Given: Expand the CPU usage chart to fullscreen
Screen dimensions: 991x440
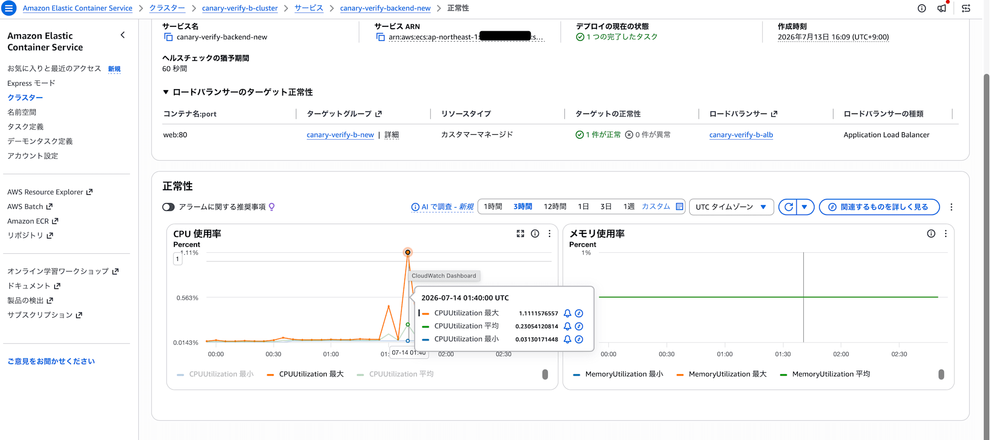Looking at the screenshot, I should (520, 233).
